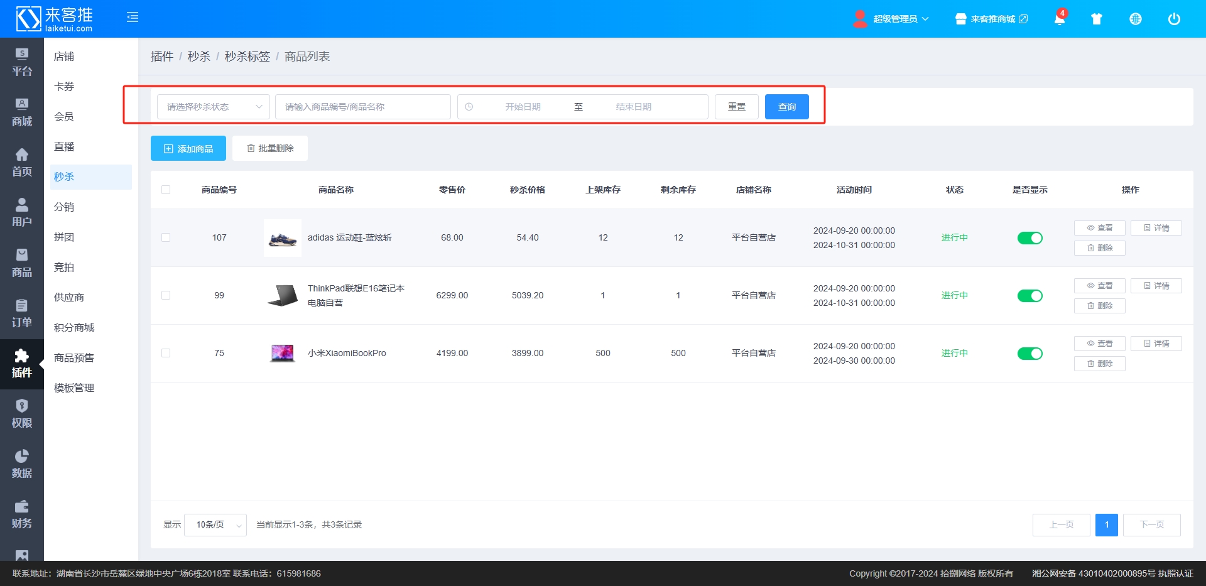This screenshot has height=586, width=1206.
Task: Click the theme shirt icon in header
Action: click(1097, 19)
